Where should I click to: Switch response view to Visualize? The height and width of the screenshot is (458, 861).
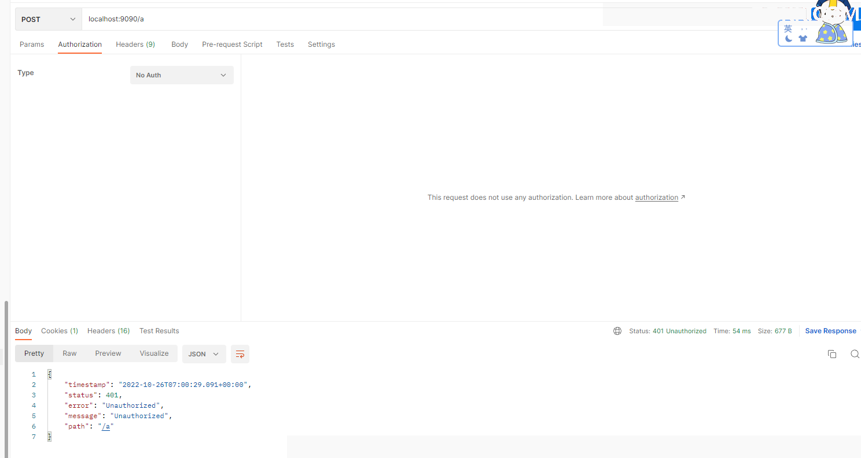(154, 353)
